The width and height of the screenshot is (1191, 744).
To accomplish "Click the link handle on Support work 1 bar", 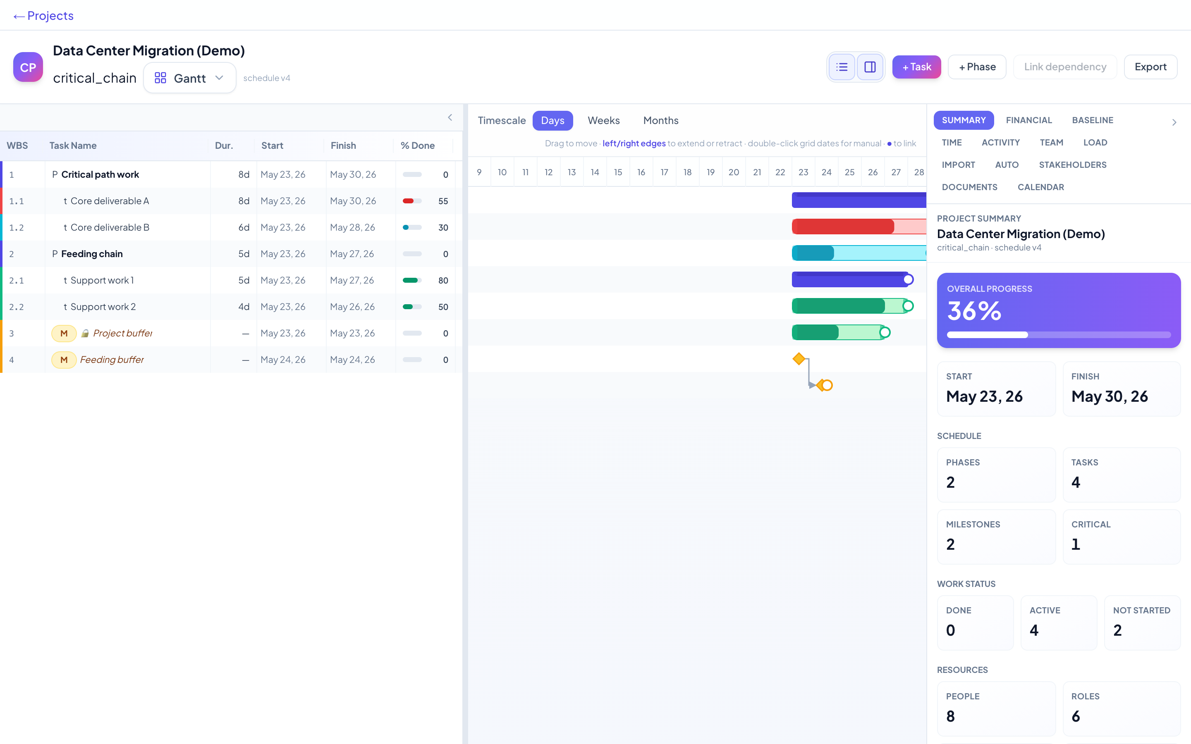I will [x=909, y=307].
